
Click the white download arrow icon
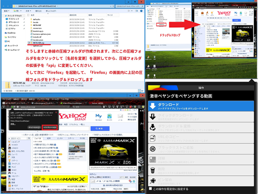click(x=153, y=106)
